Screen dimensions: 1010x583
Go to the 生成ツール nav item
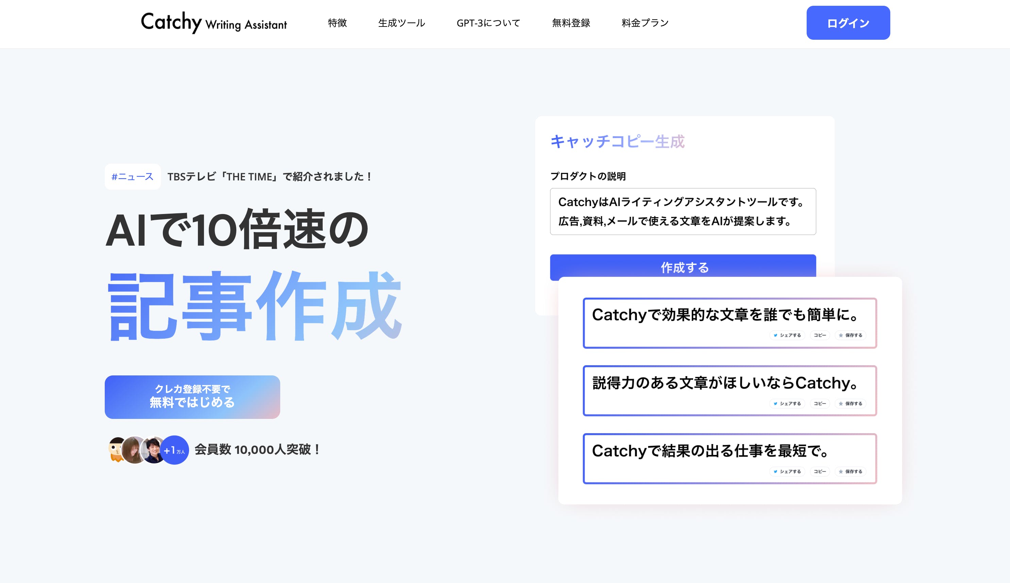[402, 23]
